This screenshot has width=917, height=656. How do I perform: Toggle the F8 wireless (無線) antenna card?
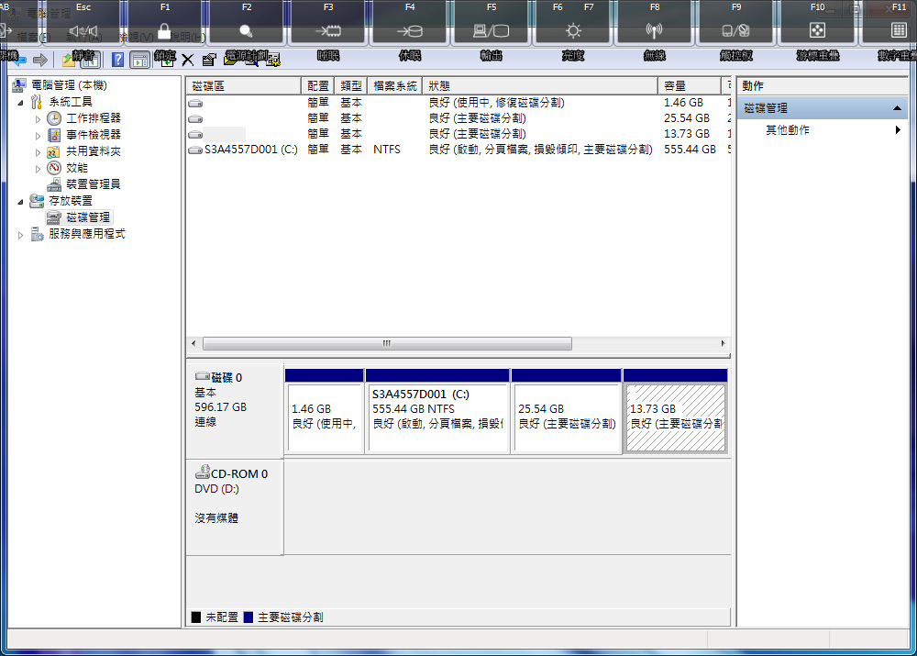(x=655, y=23)
